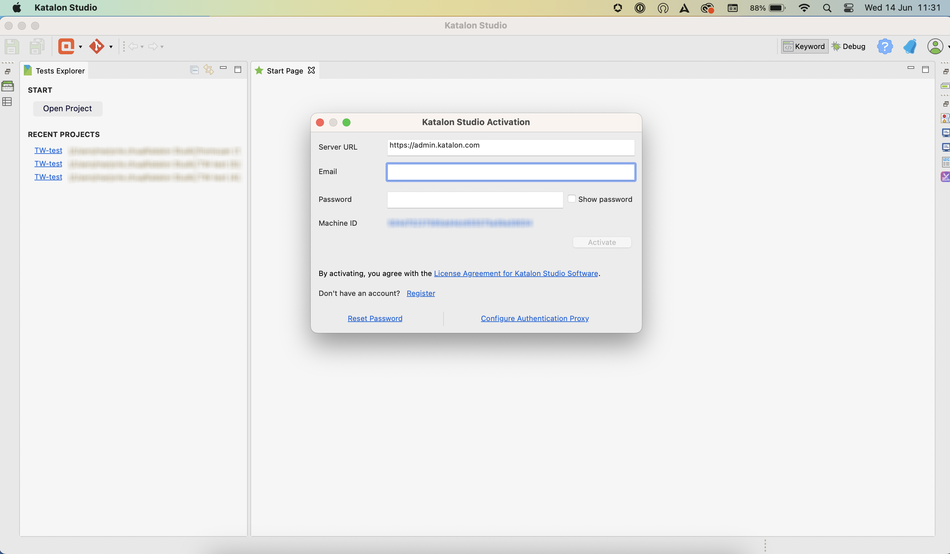Click the forward navigation arrow
The image size is (950, 554).
153,46
